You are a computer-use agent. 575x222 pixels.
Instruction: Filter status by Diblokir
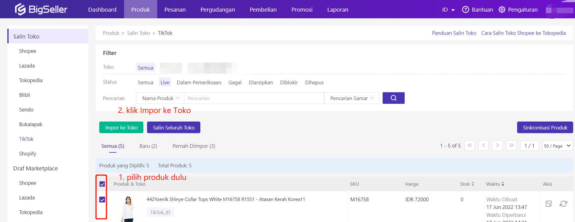coord(289,82)
